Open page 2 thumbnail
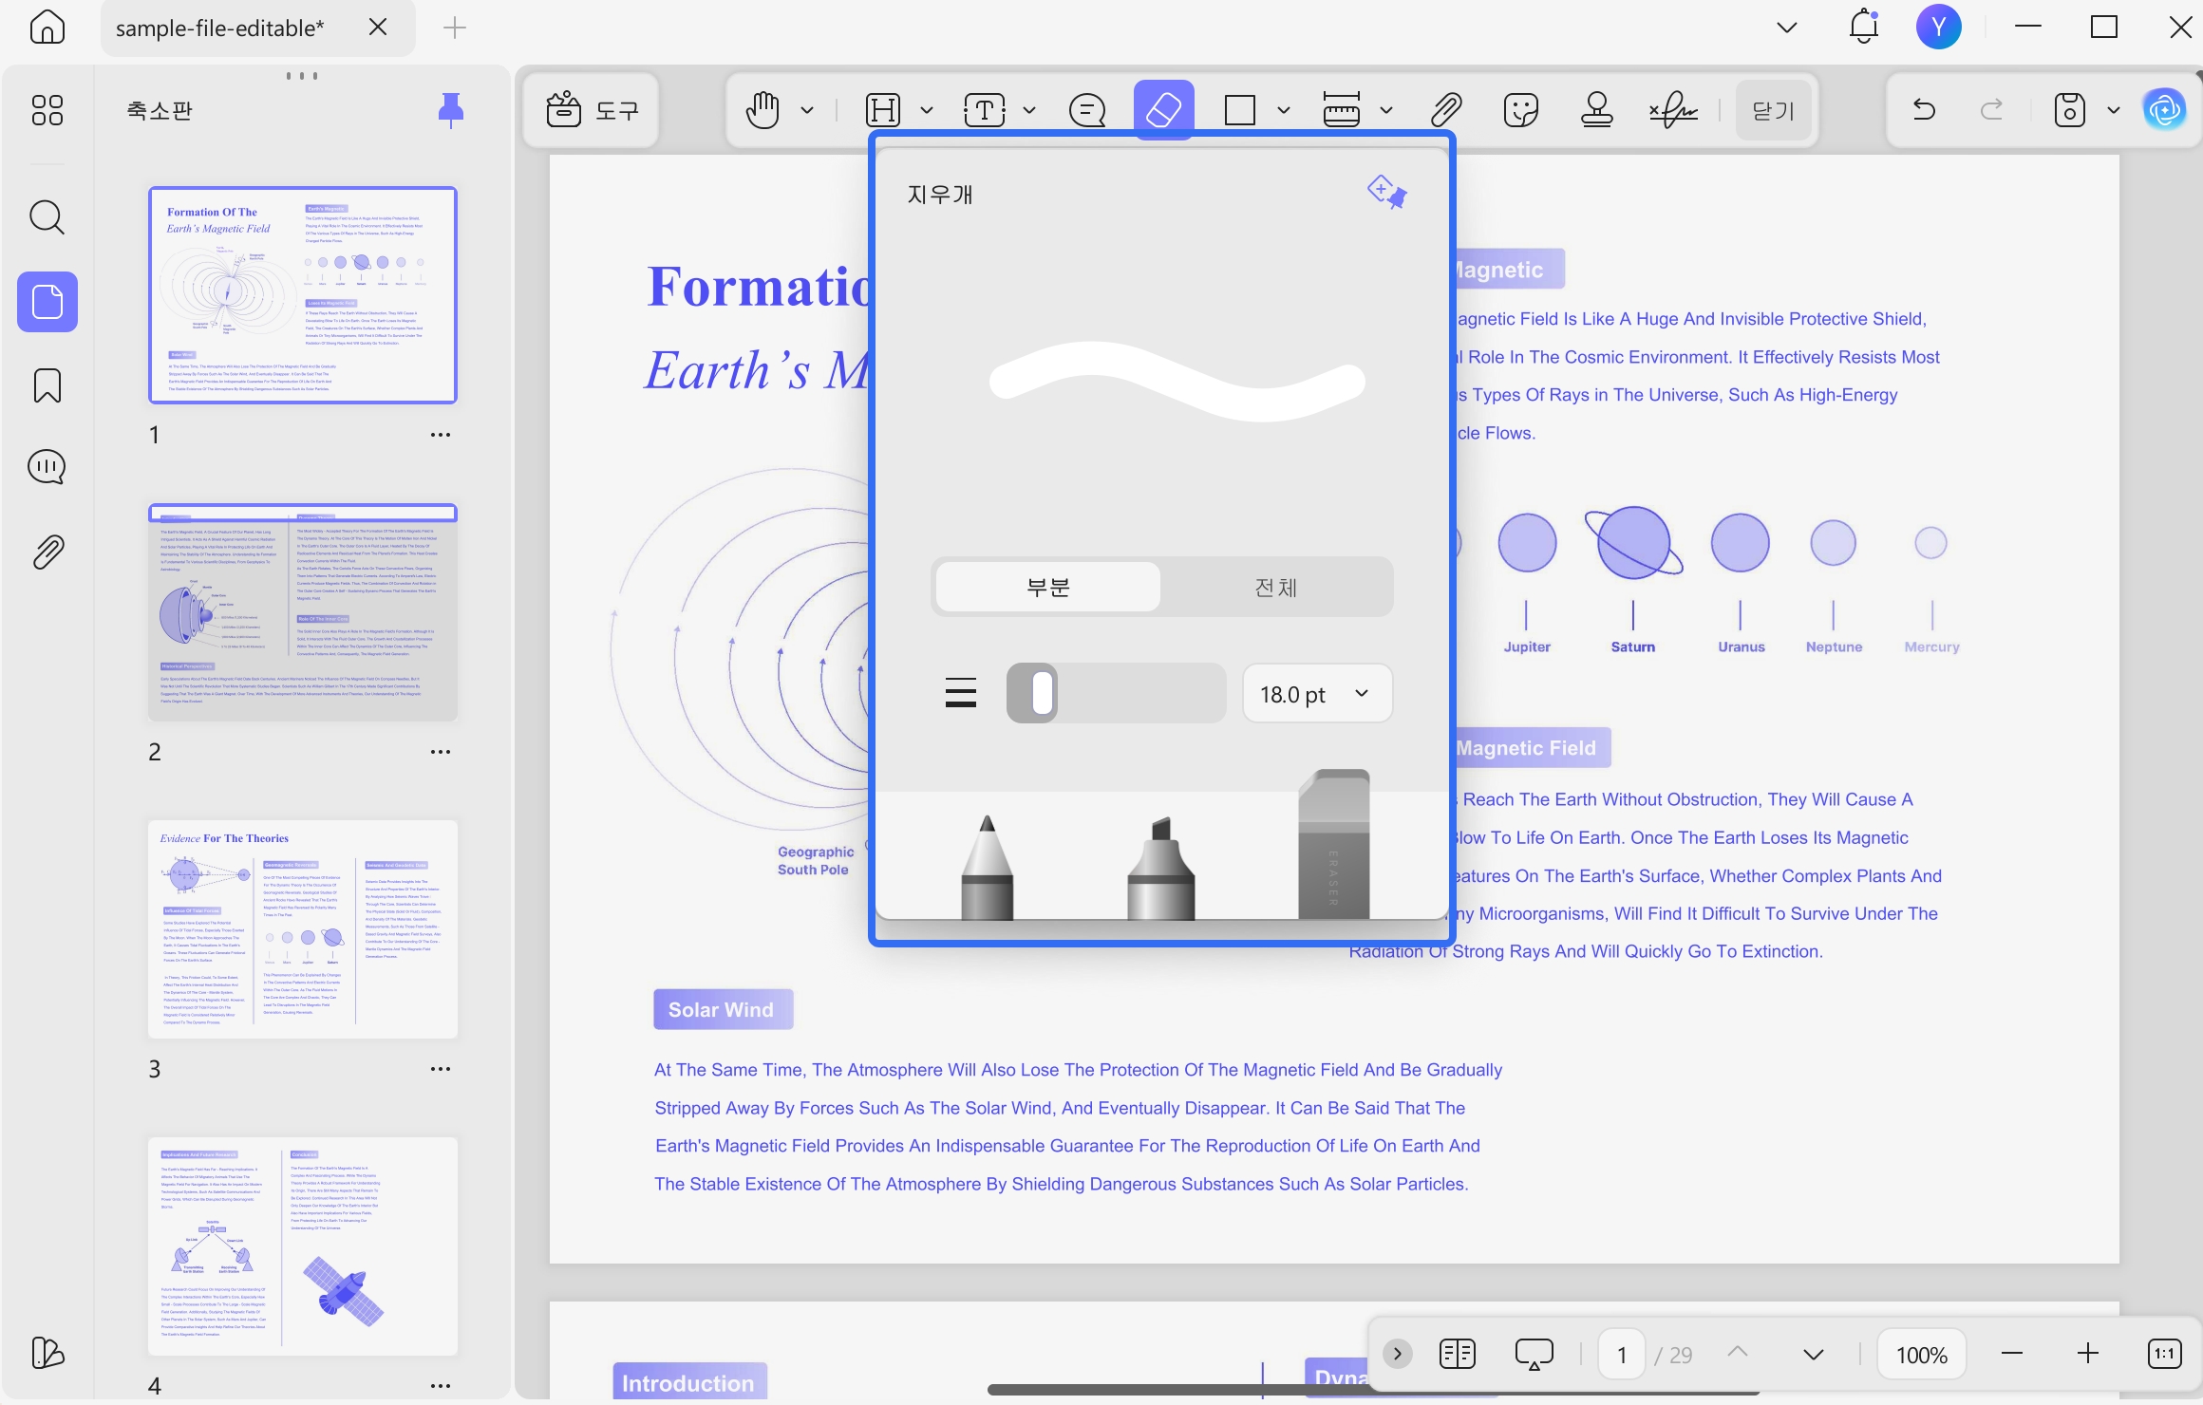The image size is (2203, 1405). tap(303, 612)
